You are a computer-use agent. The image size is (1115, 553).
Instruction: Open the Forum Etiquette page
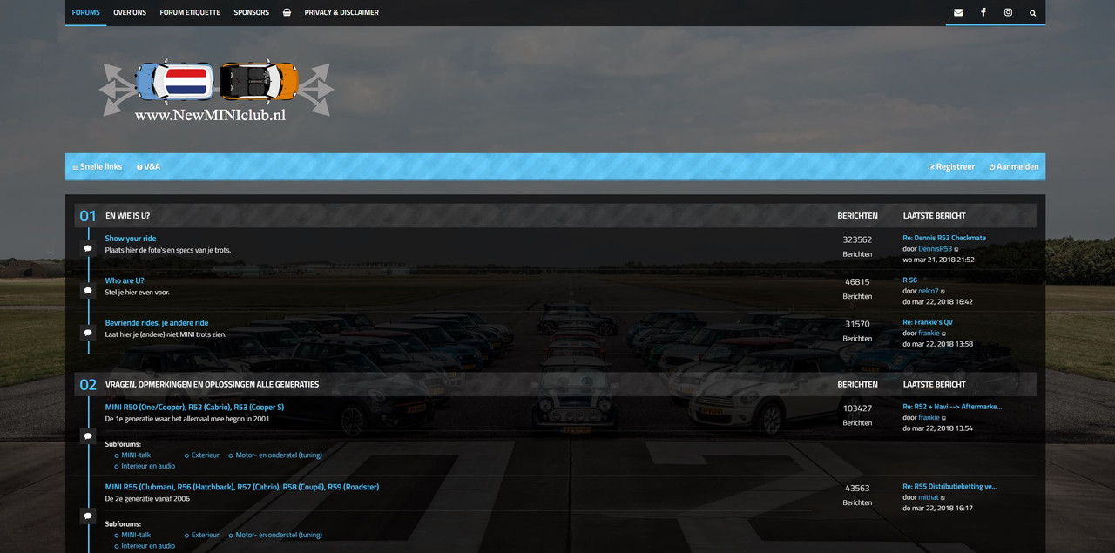click(x=190, y=12)
